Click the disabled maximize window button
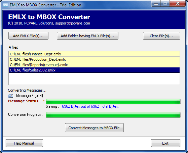 click(165, 4)
